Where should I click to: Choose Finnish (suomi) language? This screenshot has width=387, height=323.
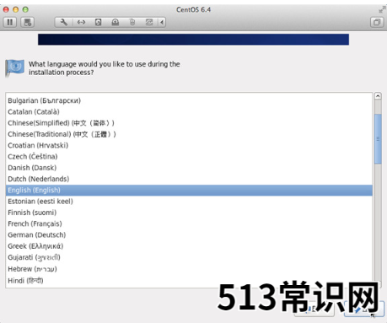pyautogui.click(x=189, y=213)
